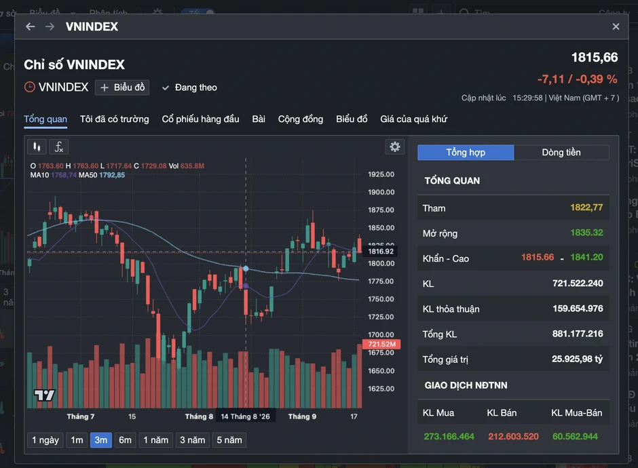Screen dimensions: 638x468
Task: Close the VNINDEX dialog
Action: pyautogui.click(x=616, y=27)
